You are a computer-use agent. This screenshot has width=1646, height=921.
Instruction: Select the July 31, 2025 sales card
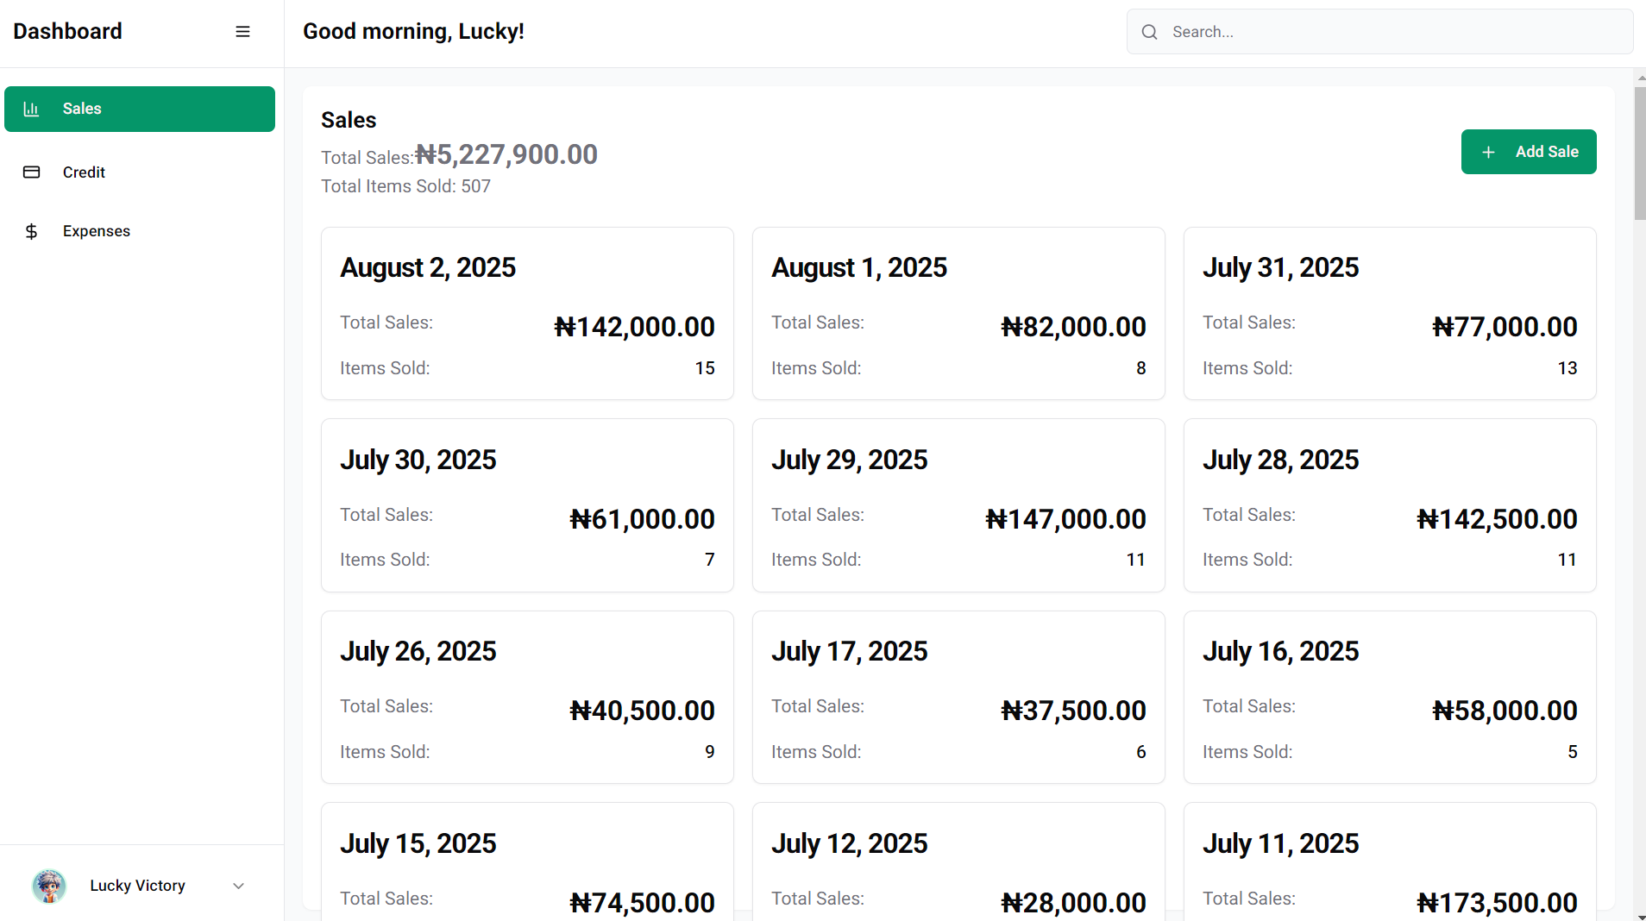1390,313
